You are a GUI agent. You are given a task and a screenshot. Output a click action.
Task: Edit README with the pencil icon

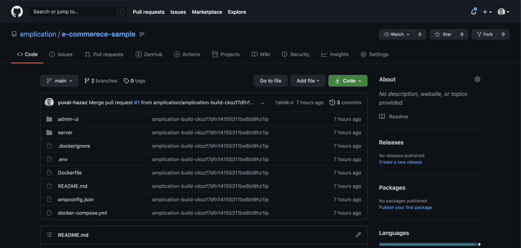(x=358, y=235)
